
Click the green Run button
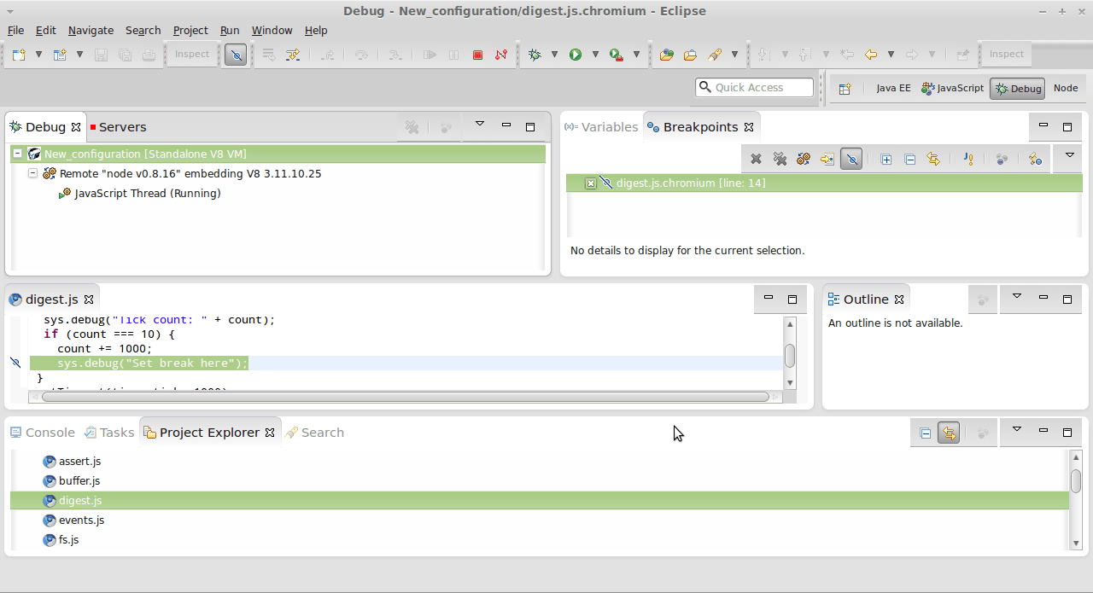[x=576, y=55]
